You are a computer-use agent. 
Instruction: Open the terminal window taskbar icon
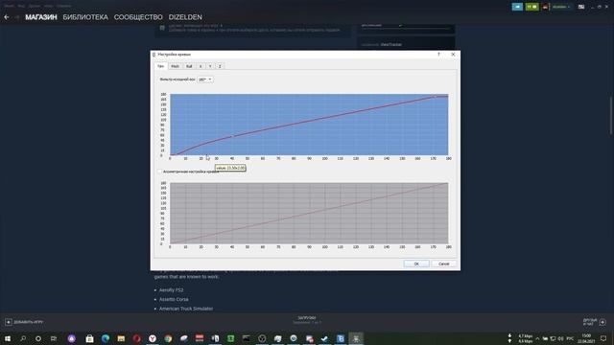click(246, 338)
